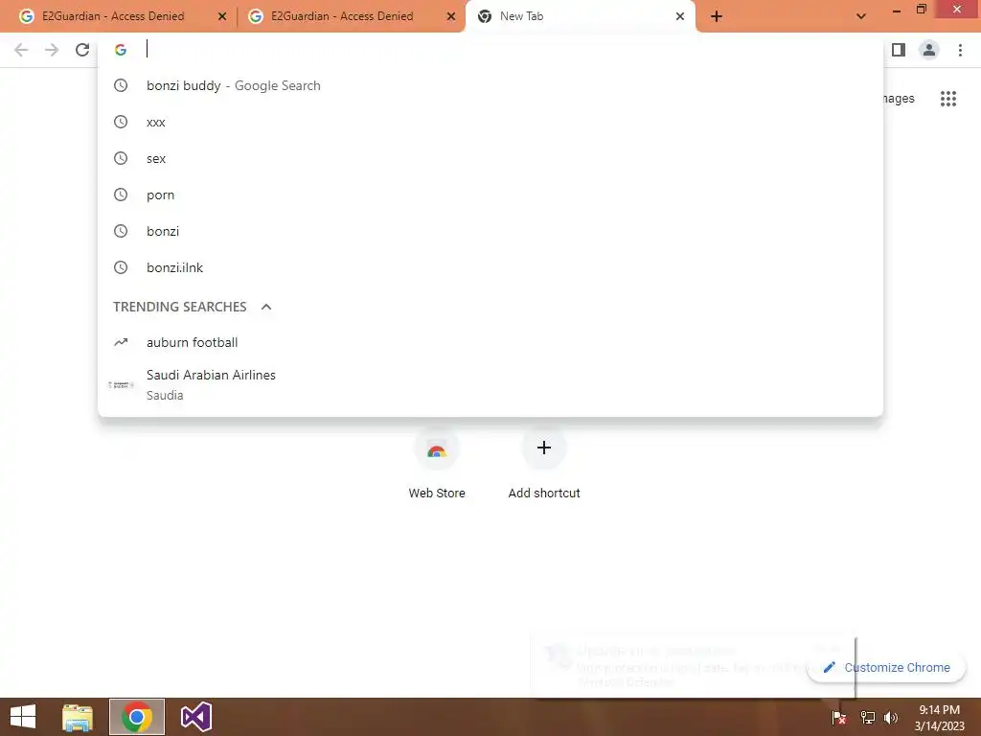Open the Google apps grid
Image resolution: width=981 pixels, height=736 pixels.
tap(948, 99)
